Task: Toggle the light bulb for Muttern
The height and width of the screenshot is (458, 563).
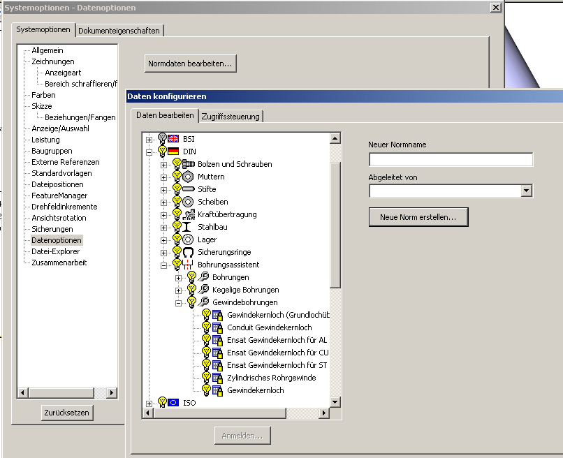Action: point(177,176)
